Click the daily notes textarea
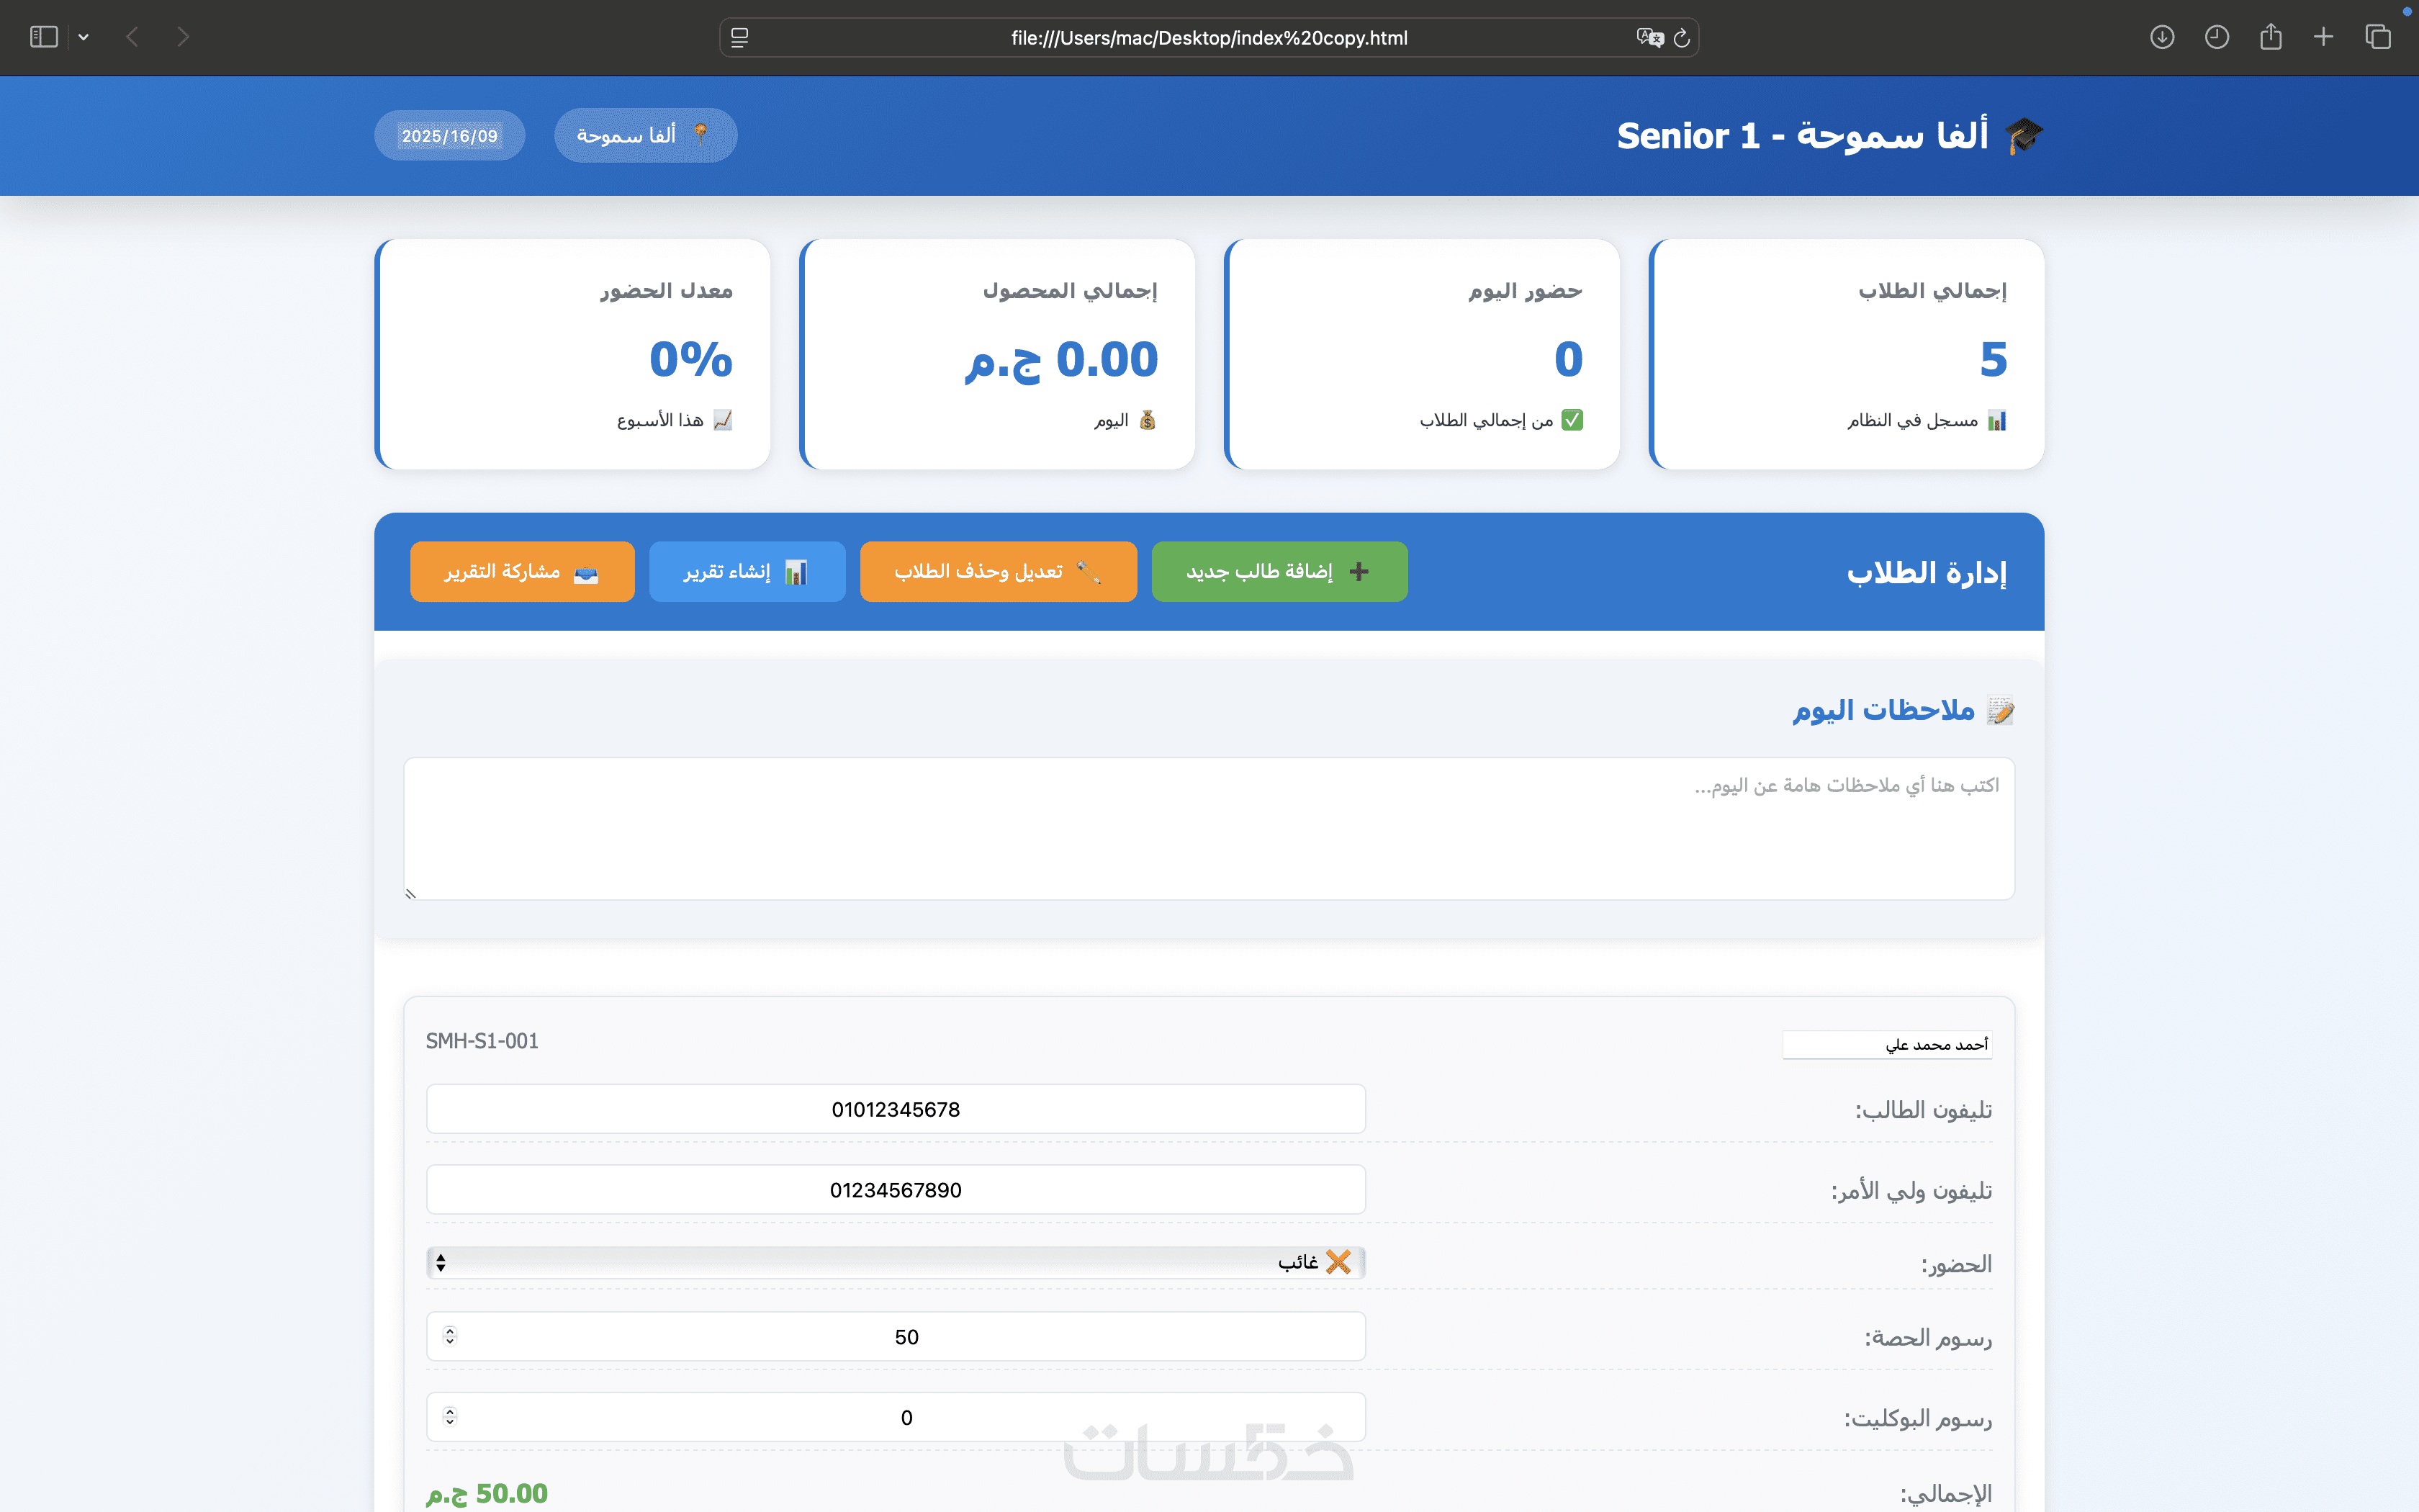This screenshot has height=1512, width=2419. tap(1209, 828)
